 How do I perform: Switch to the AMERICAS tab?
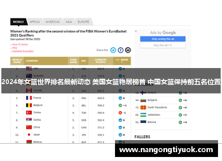coord(53,22)
